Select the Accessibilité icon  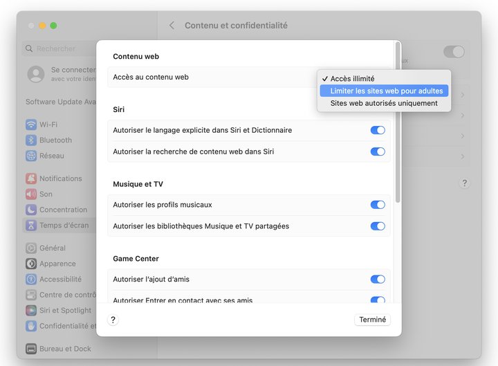tap(31, 280)
